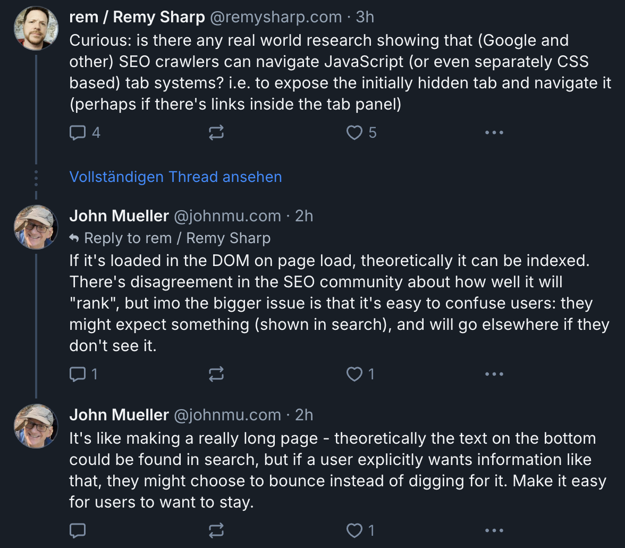This screenshot has height=548, width=625.
Task: Open more options on Remy Sharp's post
Action: (x=494, y=132)
